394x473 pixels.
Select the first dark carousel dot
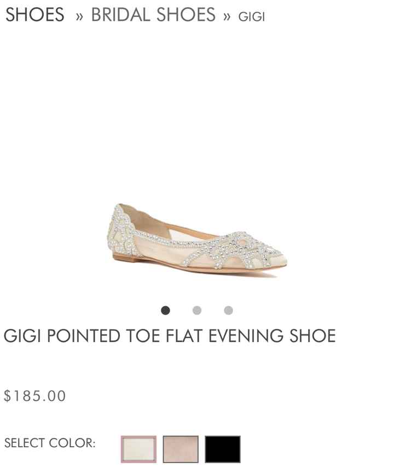(x=165, y=311)
